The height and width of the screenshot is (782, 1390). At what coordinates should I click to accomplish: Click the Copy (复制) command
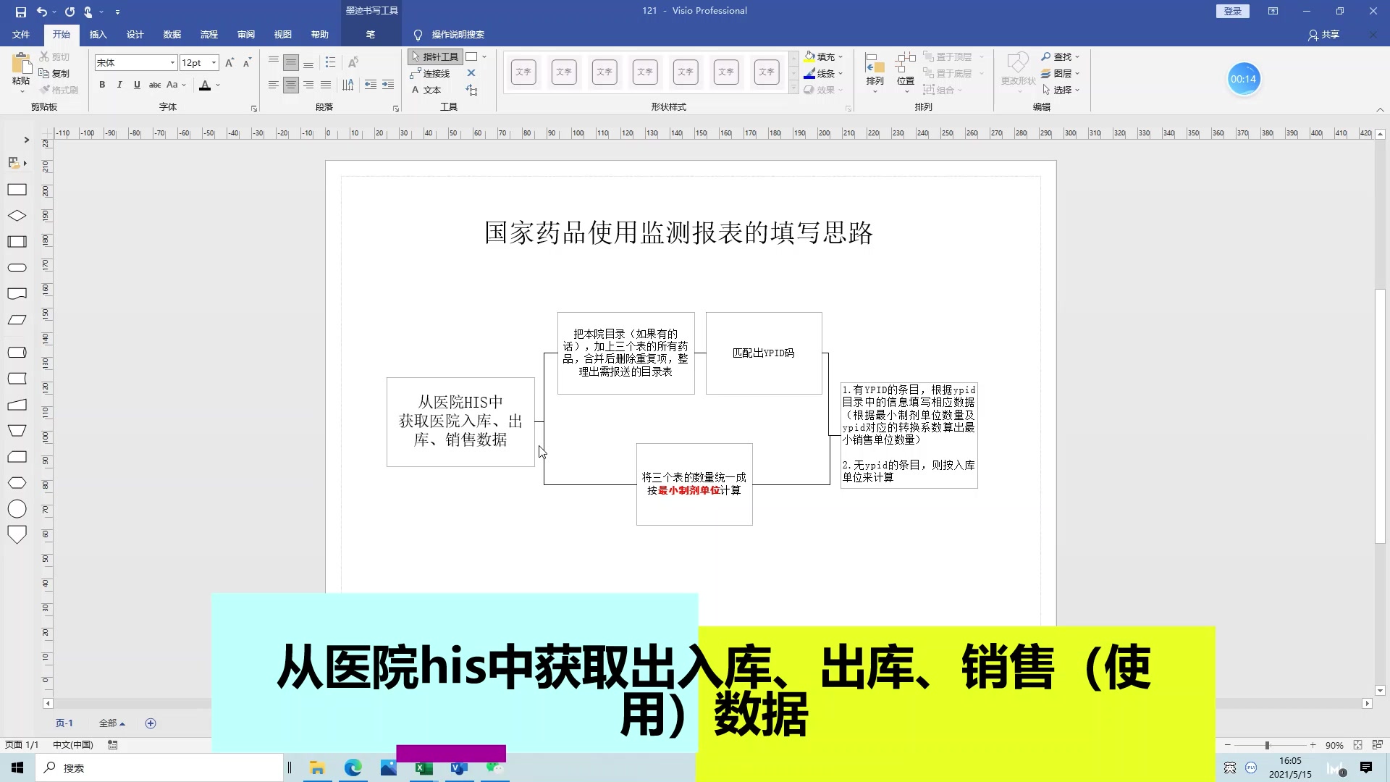coord(54,73)
